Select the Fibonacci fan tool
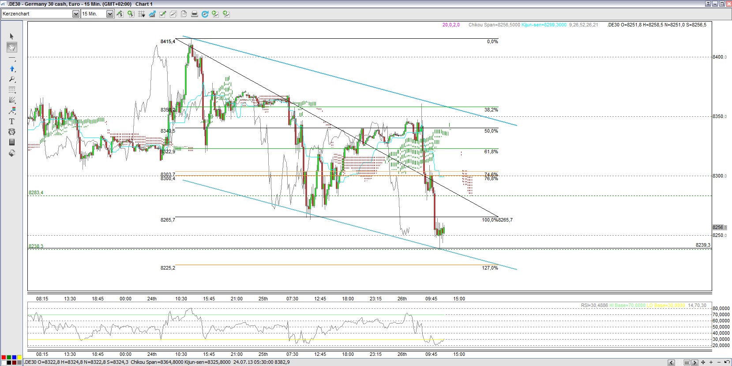Screen dimensions: 732x366 12,100
